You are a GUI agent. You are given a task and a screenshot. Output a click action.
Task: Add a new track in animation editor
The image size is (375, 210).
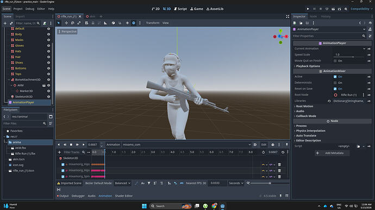[x=59, y=152]
